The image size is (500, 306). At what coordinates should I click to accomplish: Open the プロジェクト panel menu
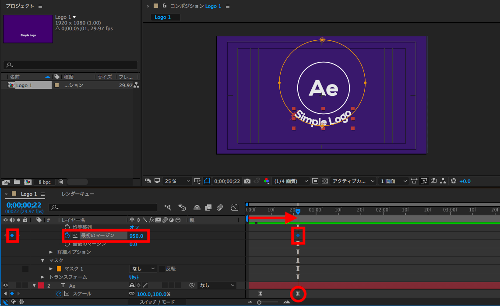coord(40,6)
